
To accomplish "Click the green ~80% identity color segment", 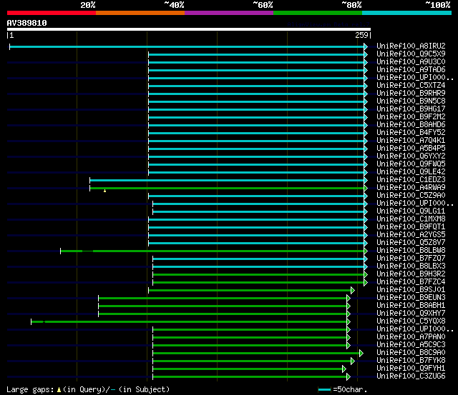I will click(x=318, y=13).
